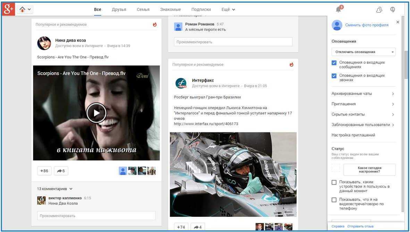Uncheck Оповещения о входящих сообщениях checkbox
Image resolution: width=410 pixels, height=232 pixels.
pos(334,63)
